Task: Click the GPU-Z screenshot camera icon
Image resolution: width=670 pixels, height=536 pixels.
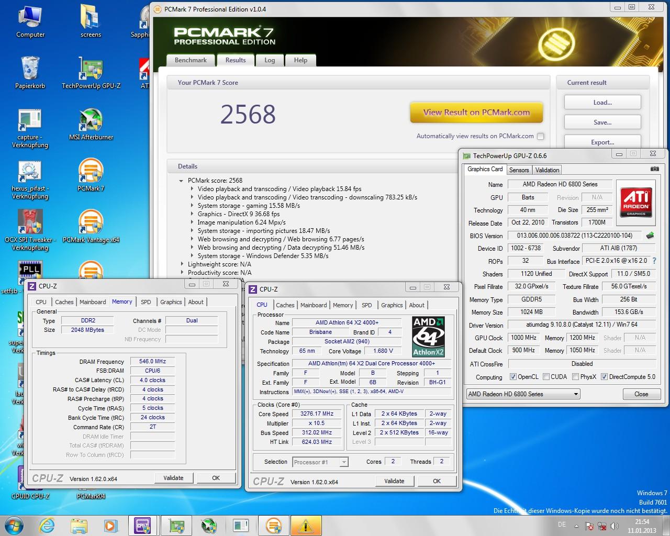Action: pos(654,169)
